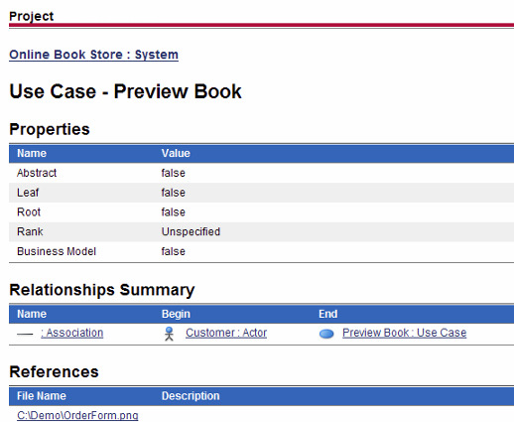Click the File Name column header
The height and width of the screenshot is (422, 514).
tap(42, 396)
